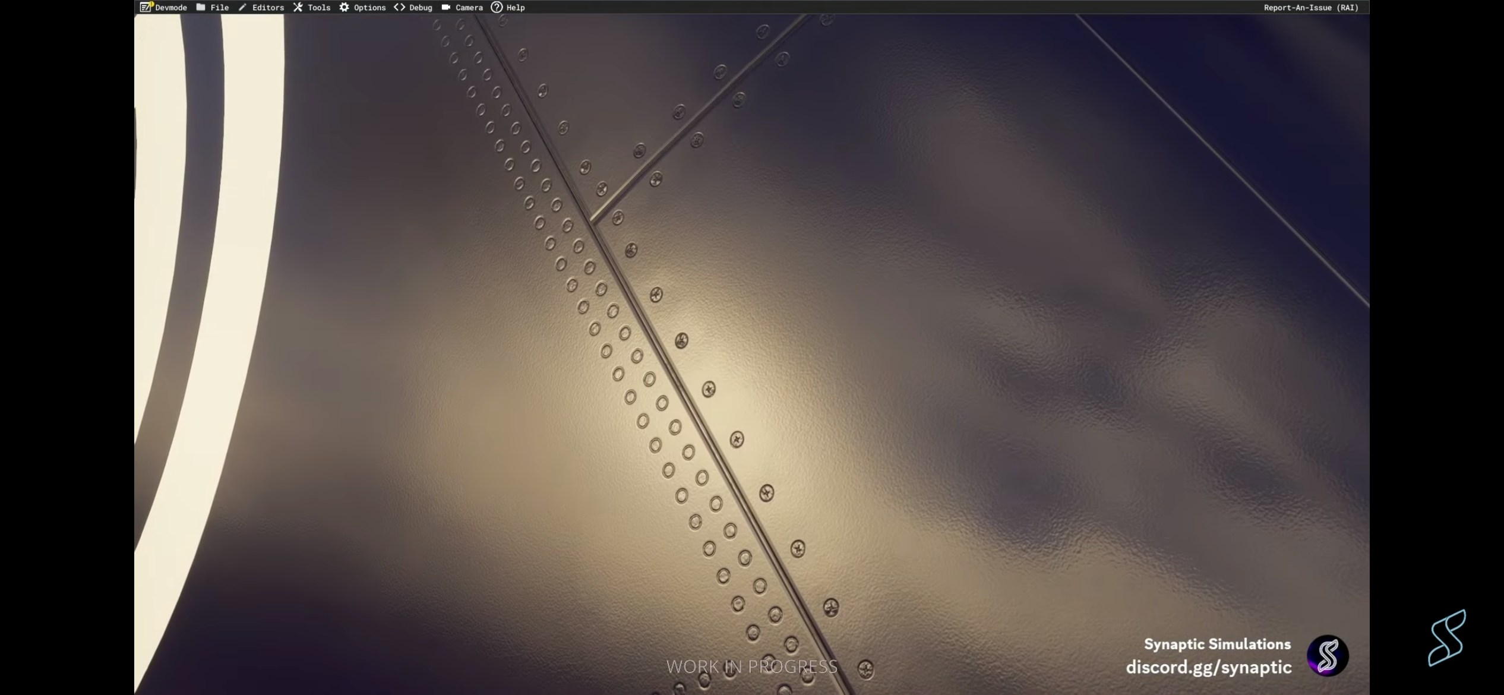Viewport: 1504px width, 695px height.
Task: Click the gear icon beside Options
Action: tap(344, 7)
